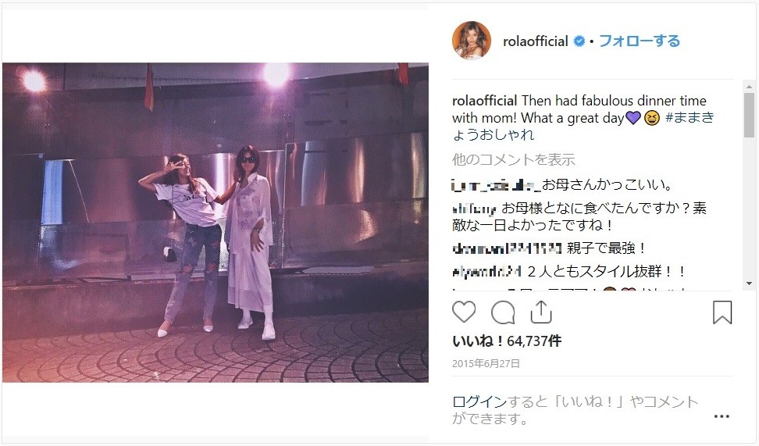
Task: Open commenter name beside 親子で最強！
Action: (x=507, y=248)
